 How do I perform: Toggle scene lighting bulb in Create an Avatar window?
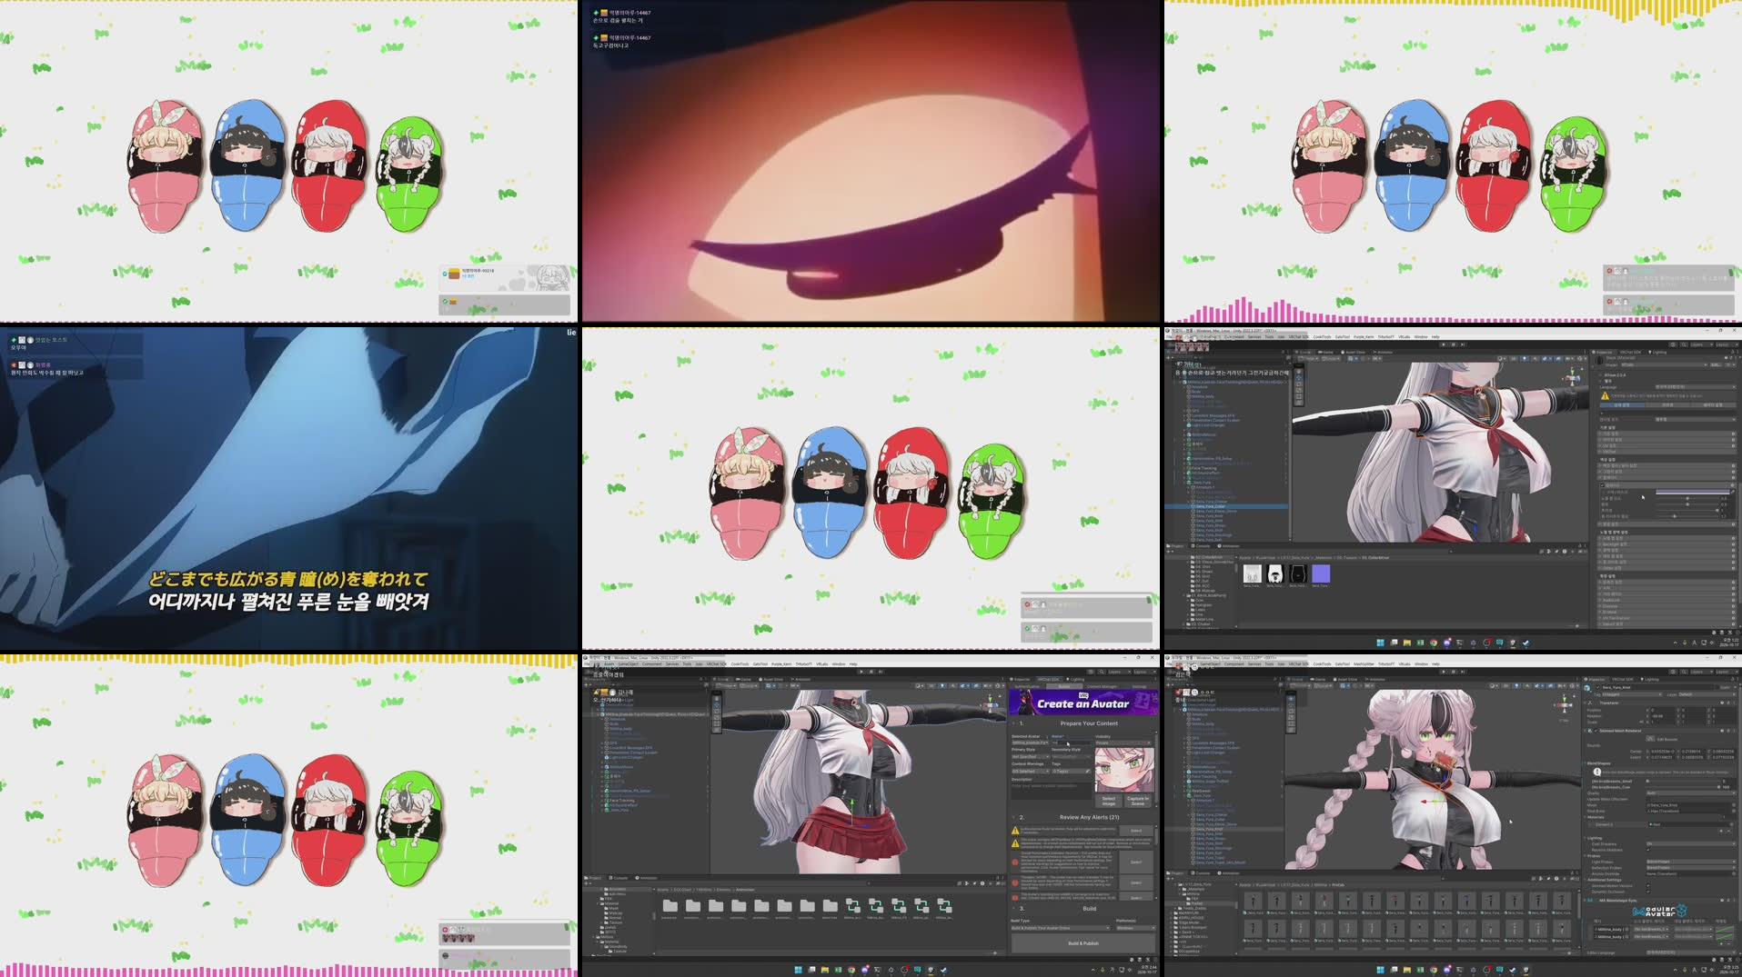pos(942,686)
